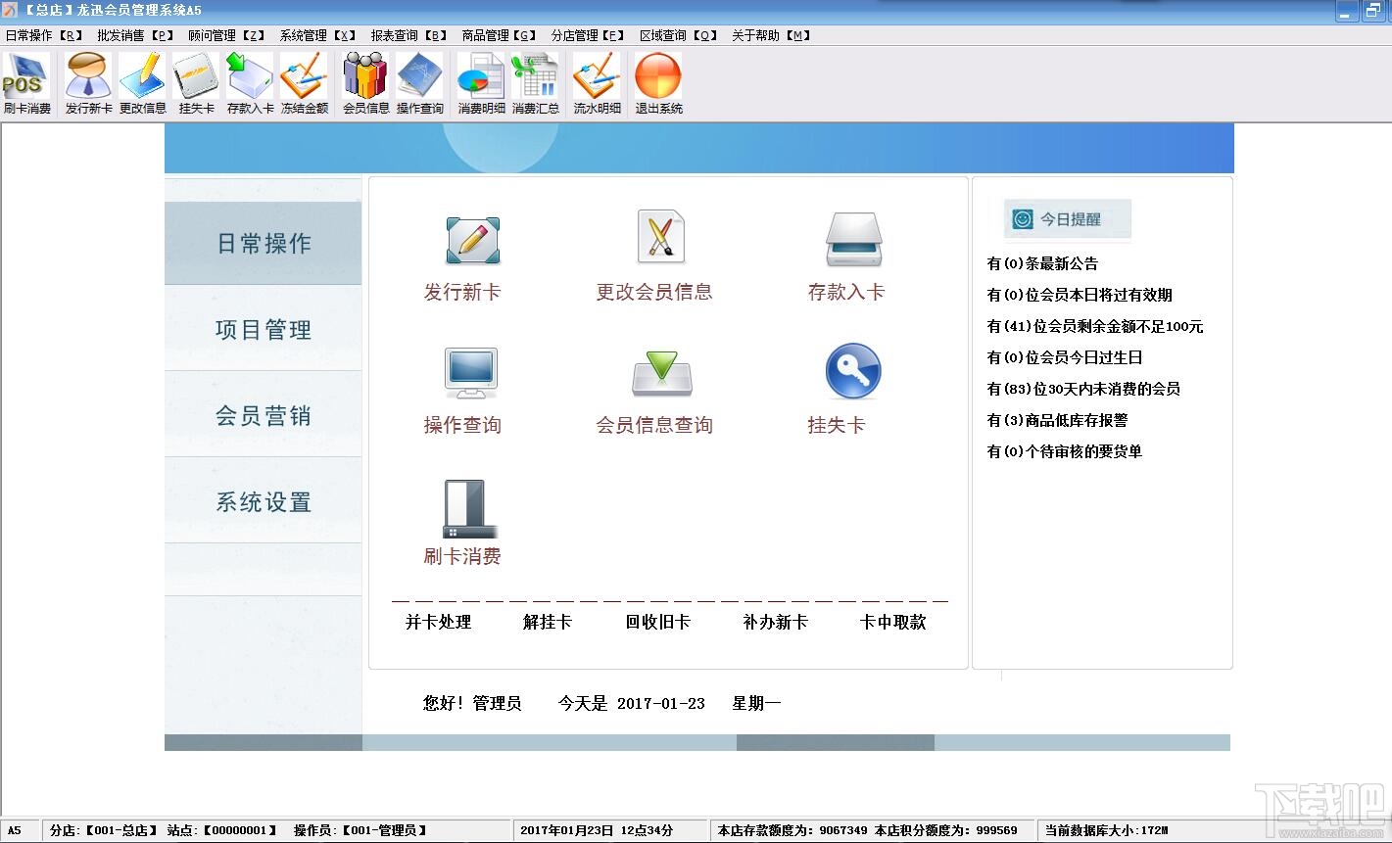Open the 报表查询【B】 menu

point(409,35)
